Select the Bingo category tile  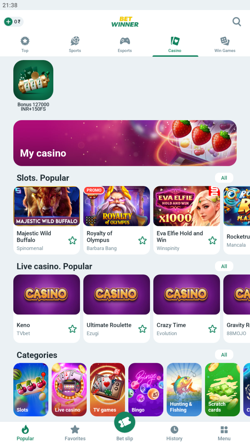tap(146, 390)
